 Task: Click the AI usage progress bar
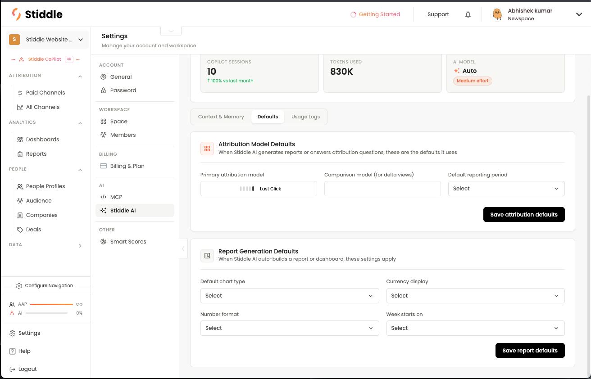coord(46,313)
